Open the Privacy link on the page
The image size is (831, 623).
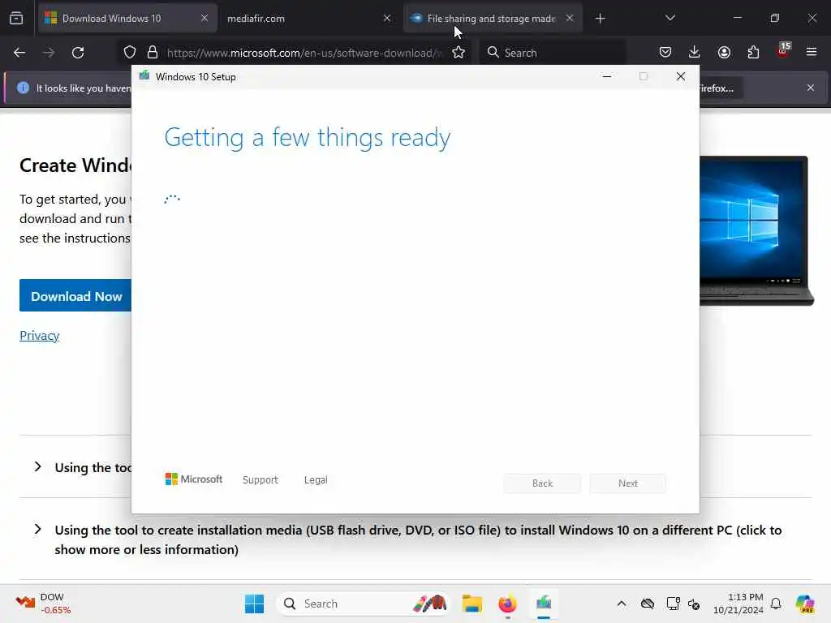pyautogui.click(x=39, y=335)
